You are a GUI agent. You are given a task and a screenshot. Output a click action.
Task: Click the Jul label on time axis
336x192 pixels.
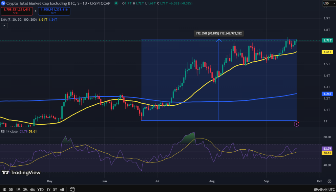(x=157, y=181)
